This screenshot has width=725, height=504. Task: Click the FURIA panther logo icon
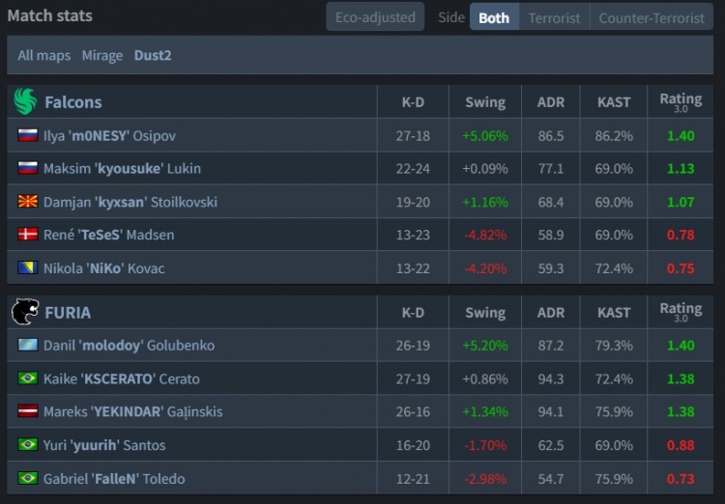click(25, 312)
